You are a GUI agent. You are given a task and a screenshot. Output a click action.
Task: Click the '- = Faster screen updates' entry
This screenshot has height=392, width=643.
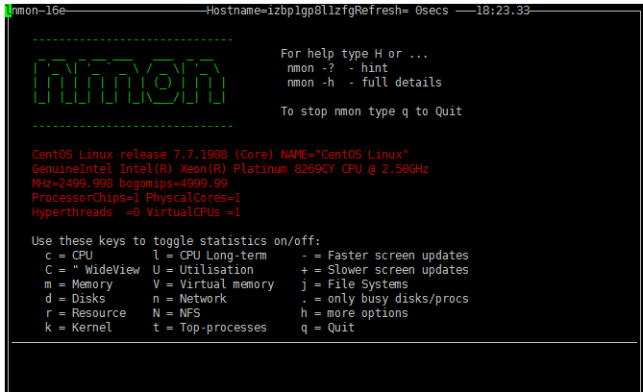(x=384, y=256)
